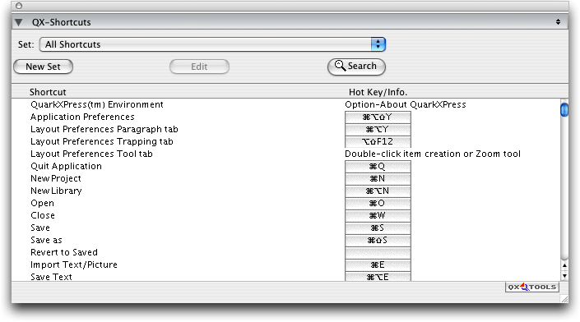Click the hot key field for Application Preferences
The image size is (580, 322).
(378, 117)
